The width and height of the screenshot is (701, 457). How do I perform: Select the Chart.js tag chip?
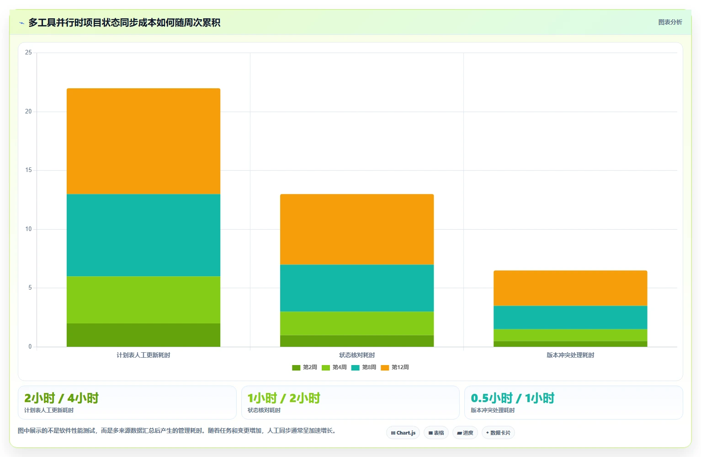403,433
